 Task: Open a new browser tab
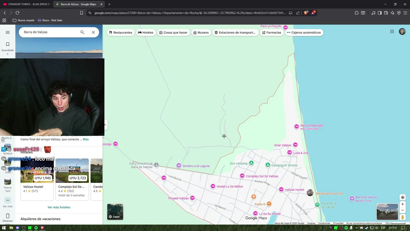tap(109, 4)
